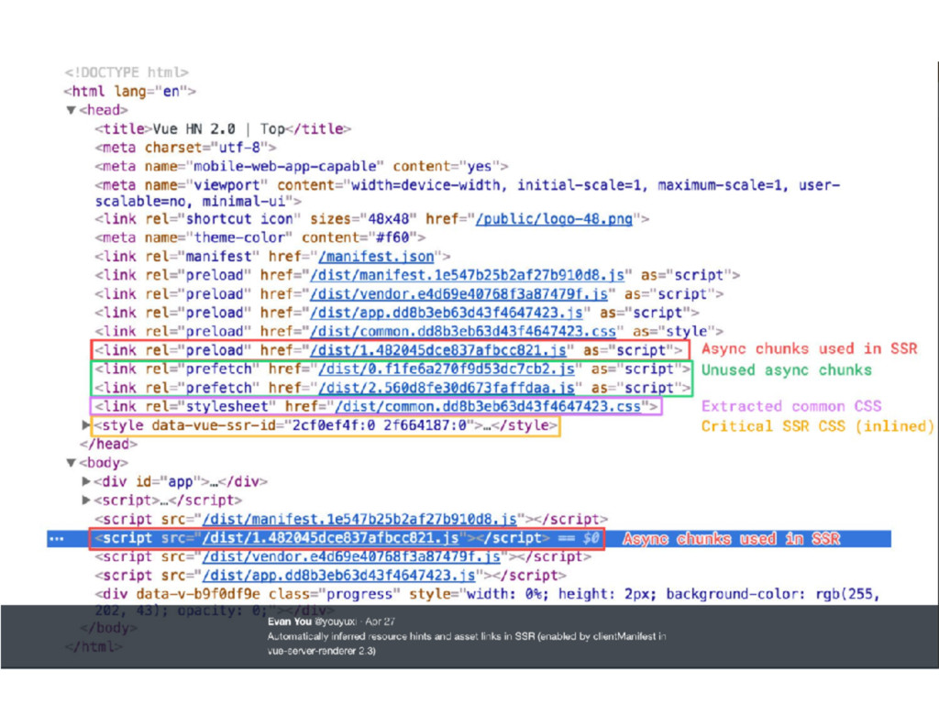The image size is (939, 704).
Task: Open the /manifest.json link
Action: pyautogui.click(x=376, y=257)
